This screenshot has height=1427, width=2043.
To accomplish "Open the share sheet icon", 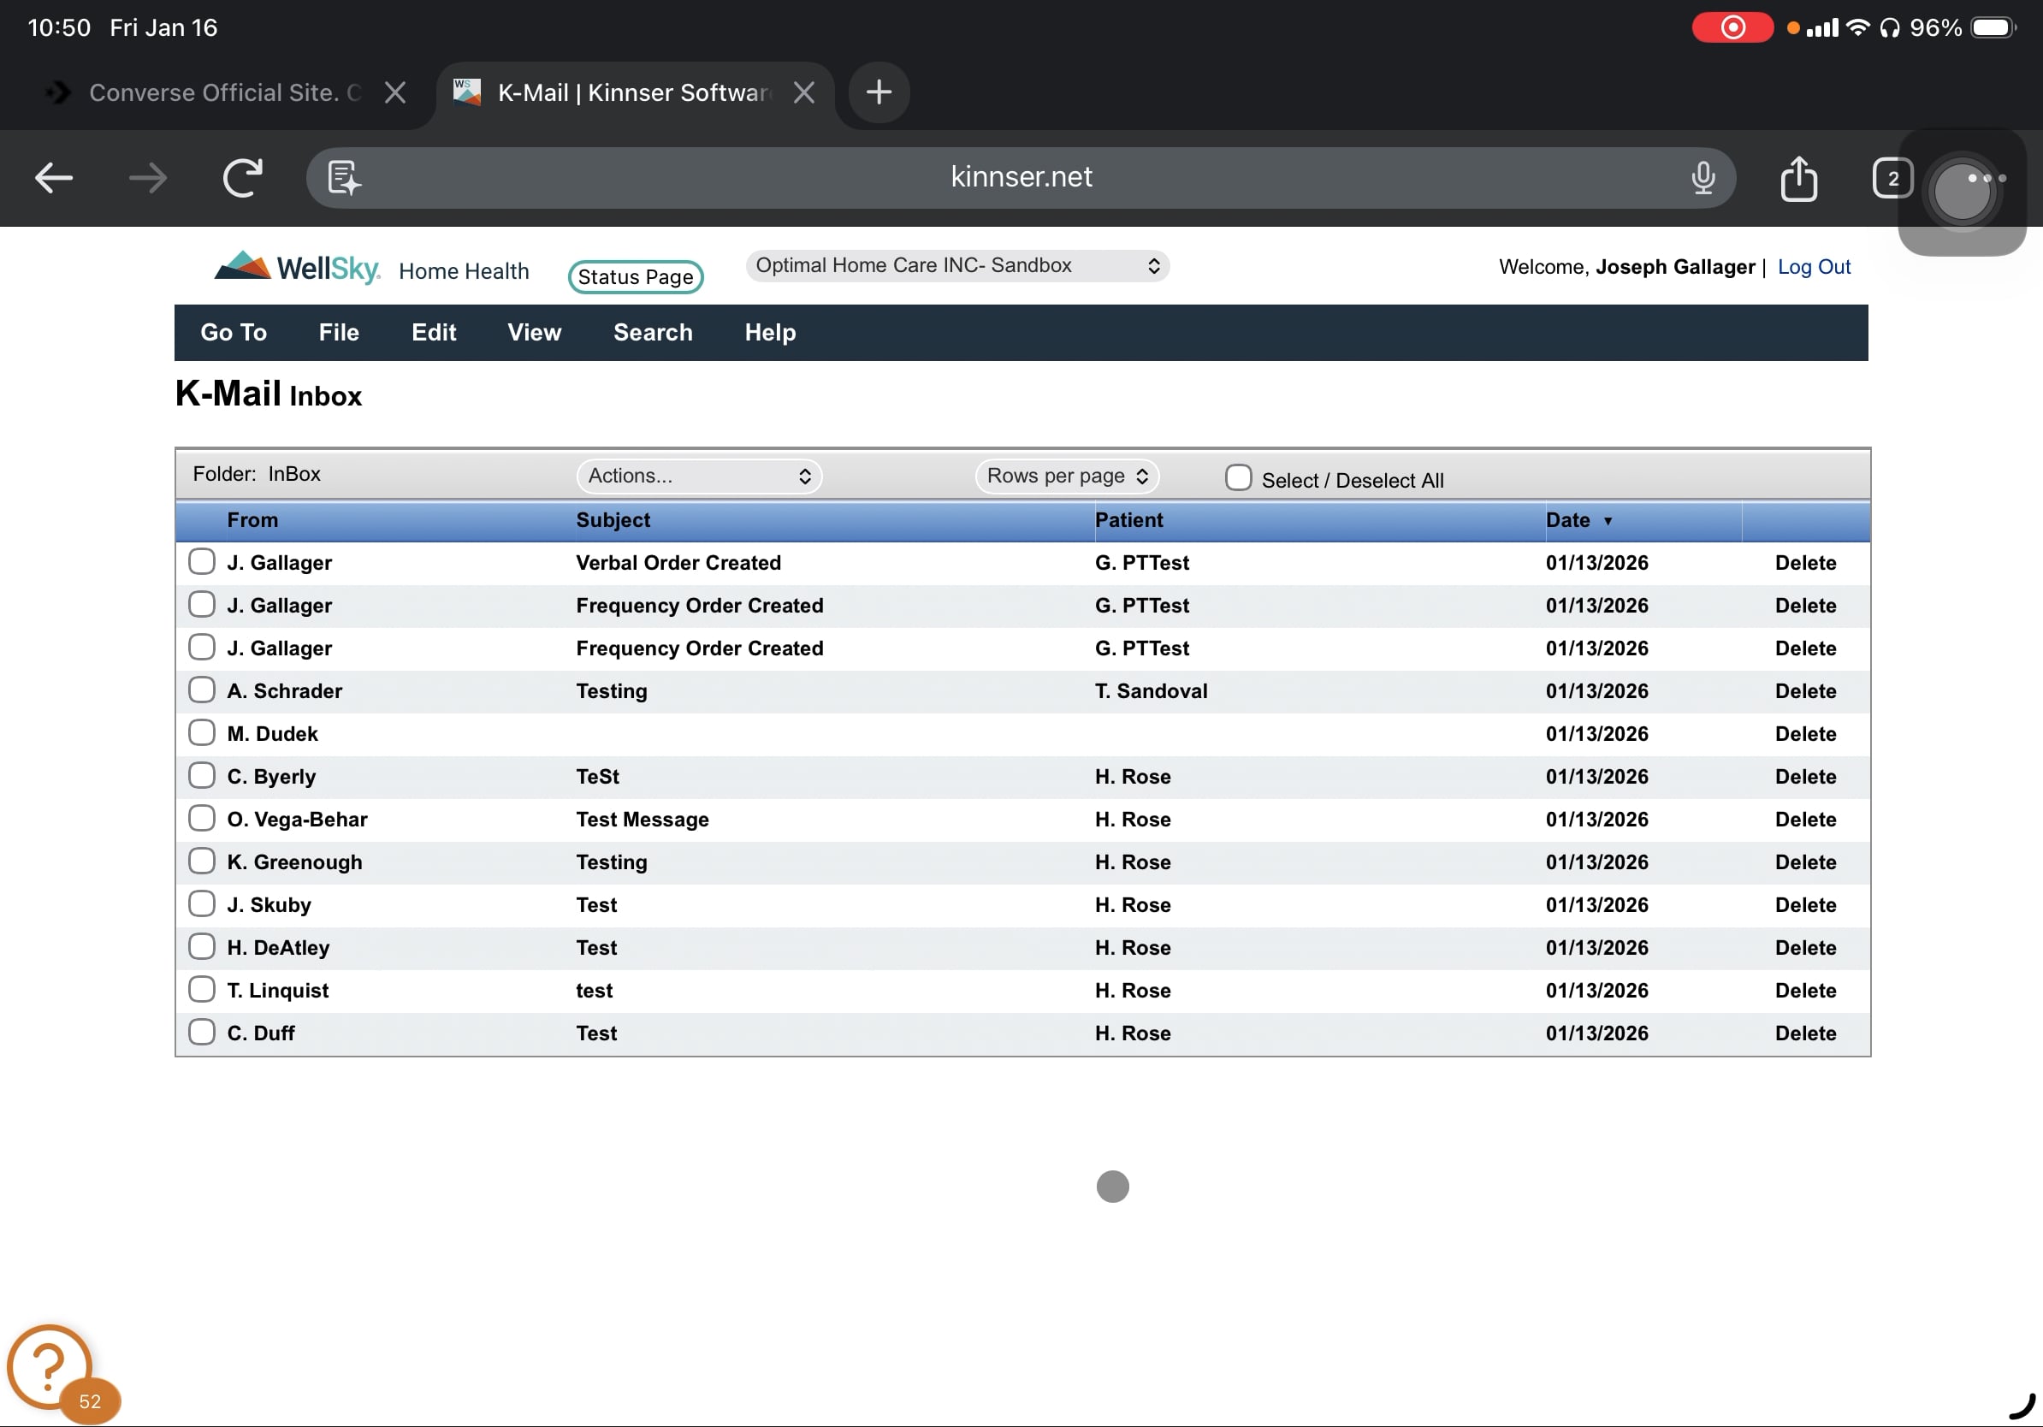I will (1799, 178).
